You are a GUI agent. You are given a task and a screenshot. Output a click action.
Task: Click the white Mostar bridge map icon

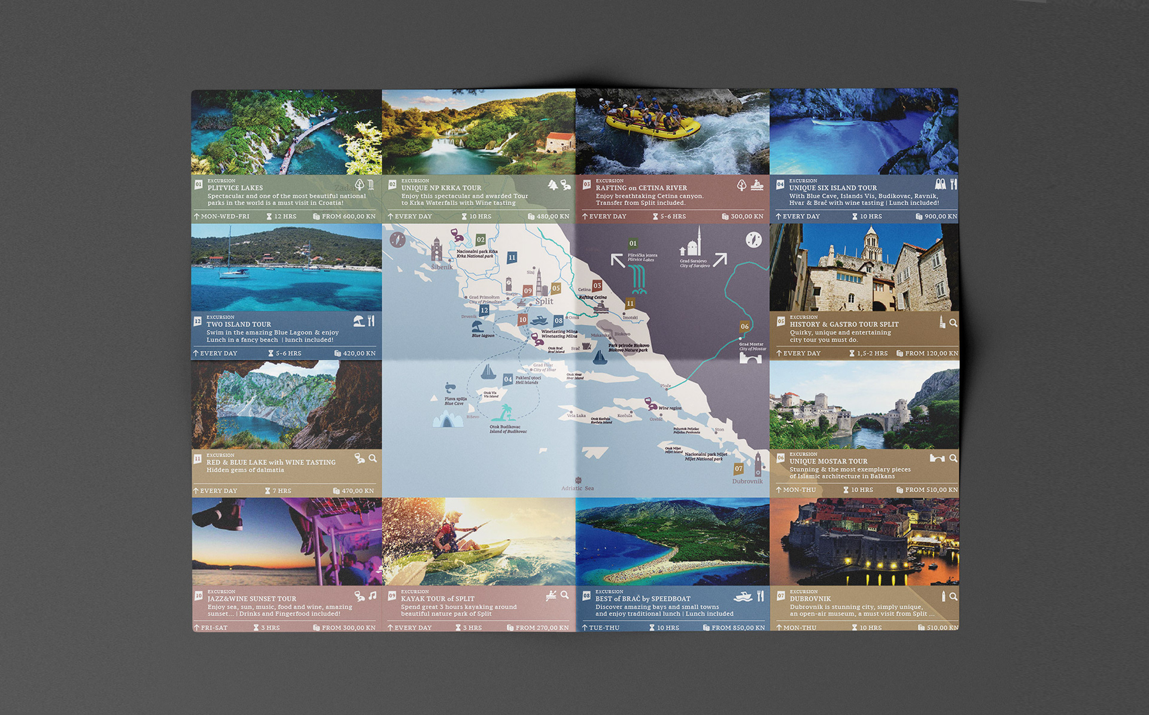[750, 358]
